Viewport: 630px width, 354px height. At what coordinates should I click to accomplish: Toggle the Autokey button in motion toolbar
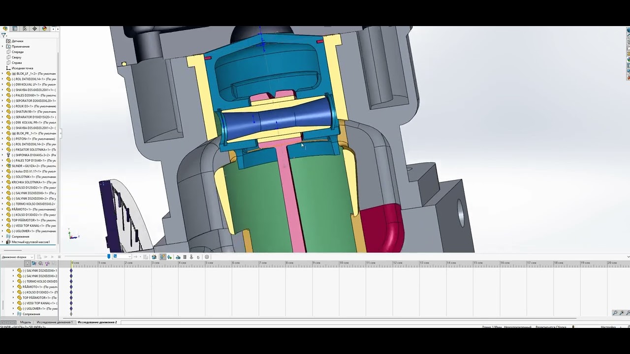coord(162,257)
